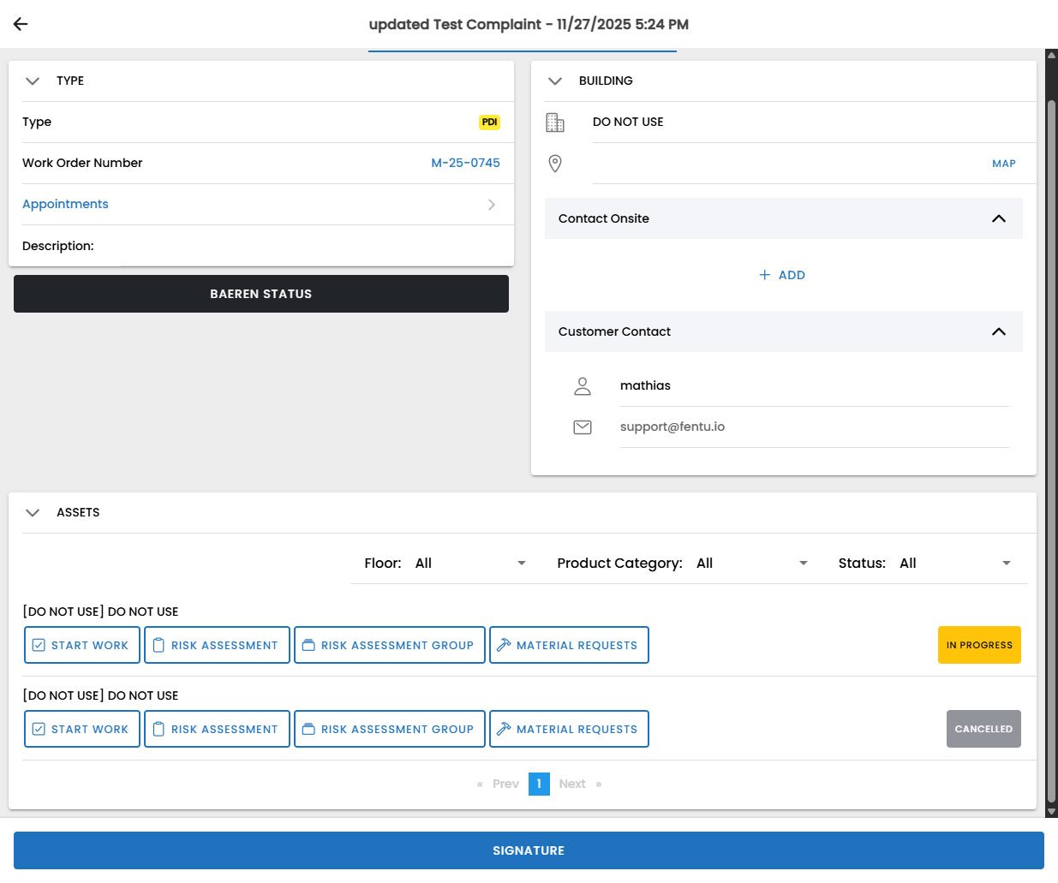
Task: Click the customer name mathias
Action: tap(645, 385)
